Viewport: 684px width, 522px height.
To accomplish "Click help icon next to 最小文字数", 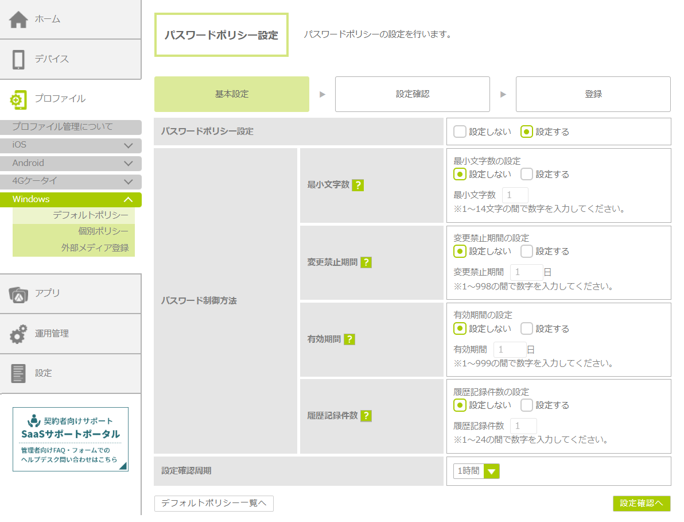I will tap(357, 185).
